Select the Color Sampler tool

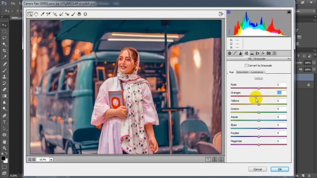(x=49, y=14)
